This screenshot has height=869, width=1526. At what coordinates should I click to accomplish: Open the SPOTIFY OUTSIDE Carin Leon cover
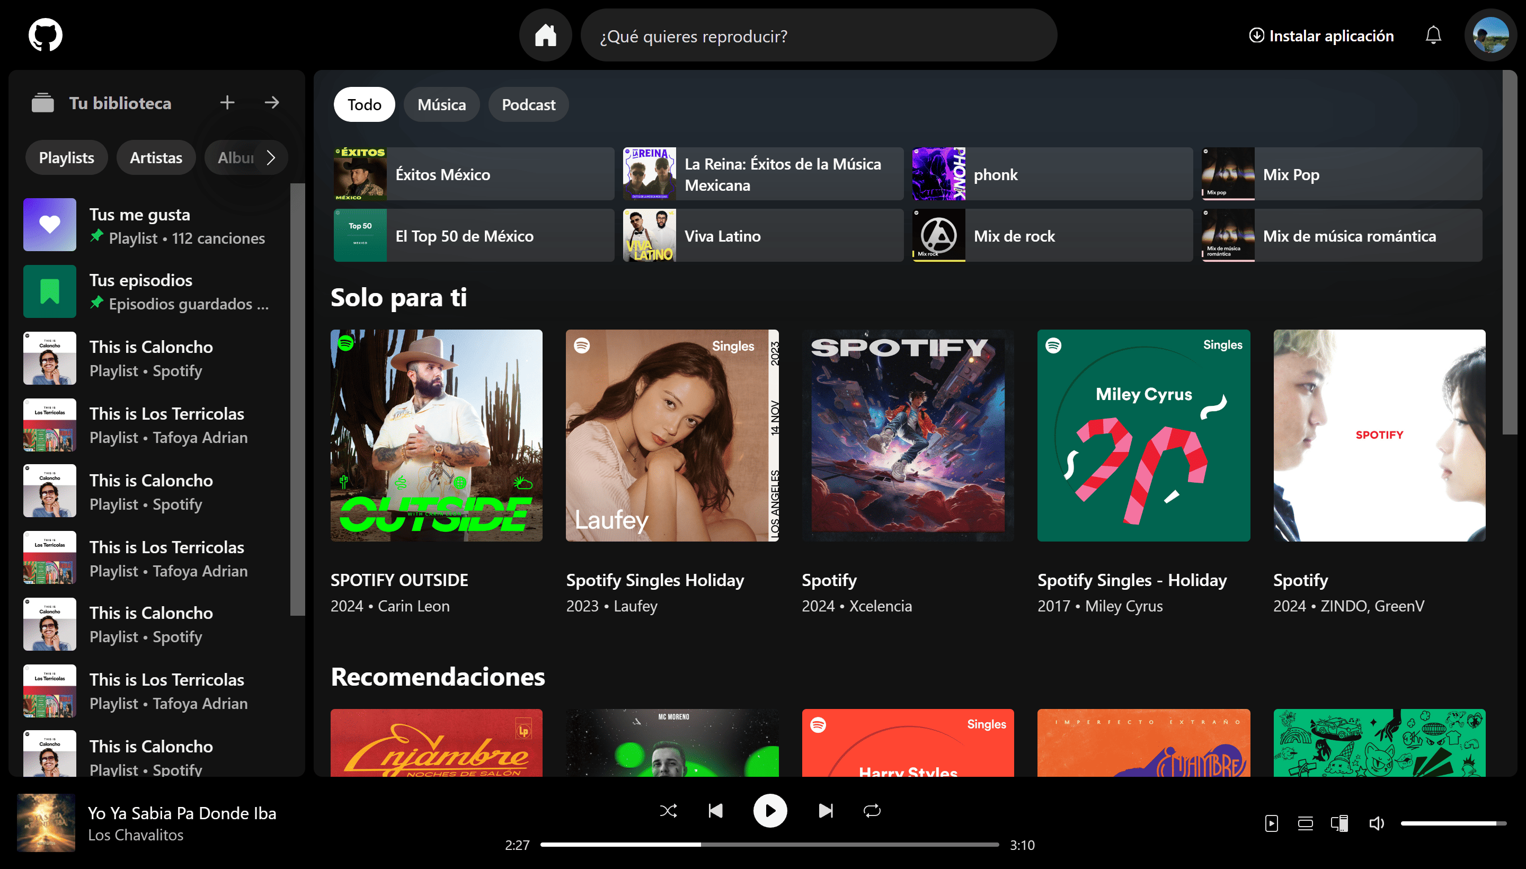436,435
